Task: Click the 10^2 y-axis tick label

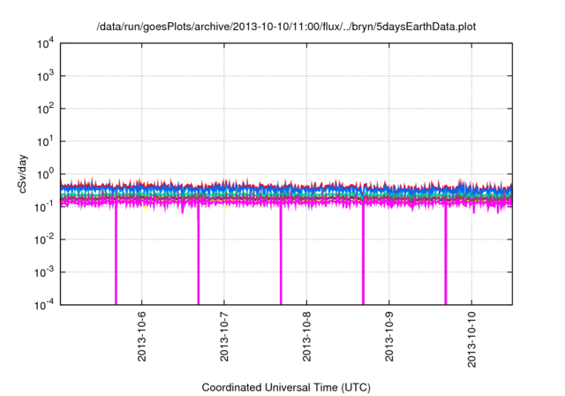Action: [x=45, y=109]
